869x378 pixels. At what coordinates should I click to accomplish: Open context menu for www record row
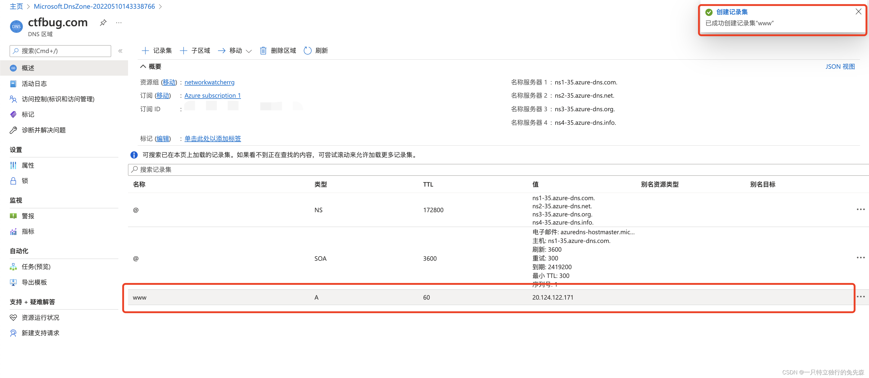(x=861, y=297)
